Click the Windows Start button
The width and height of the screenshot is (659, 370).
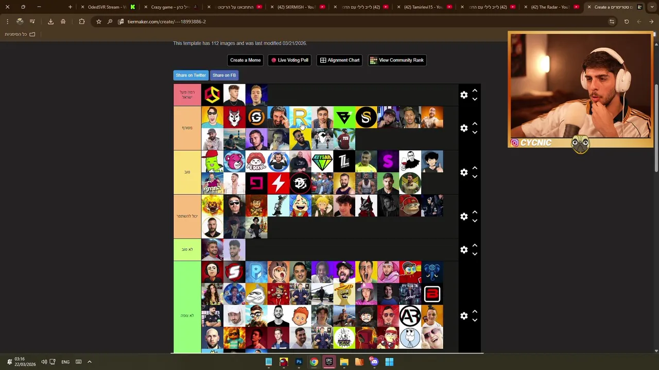(x=389, y=362)
